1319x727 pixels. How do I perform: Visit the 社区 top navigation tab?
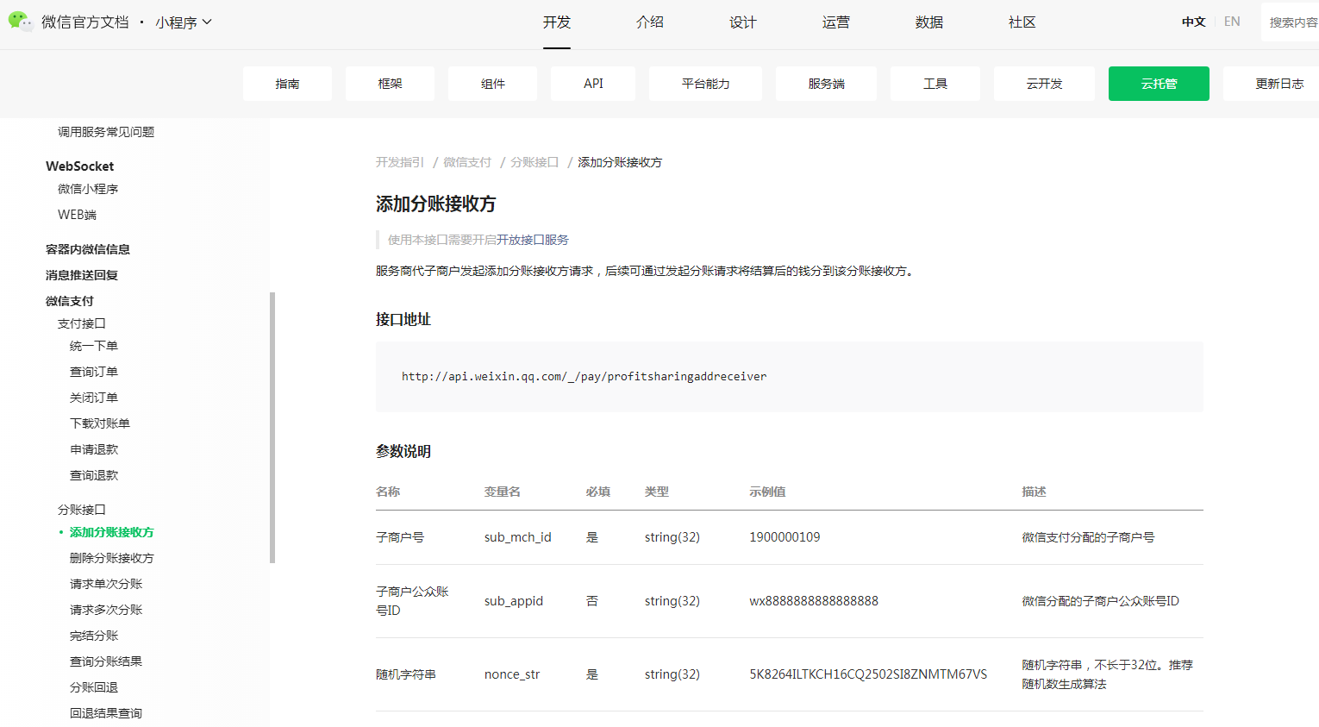pos(1022,22)
